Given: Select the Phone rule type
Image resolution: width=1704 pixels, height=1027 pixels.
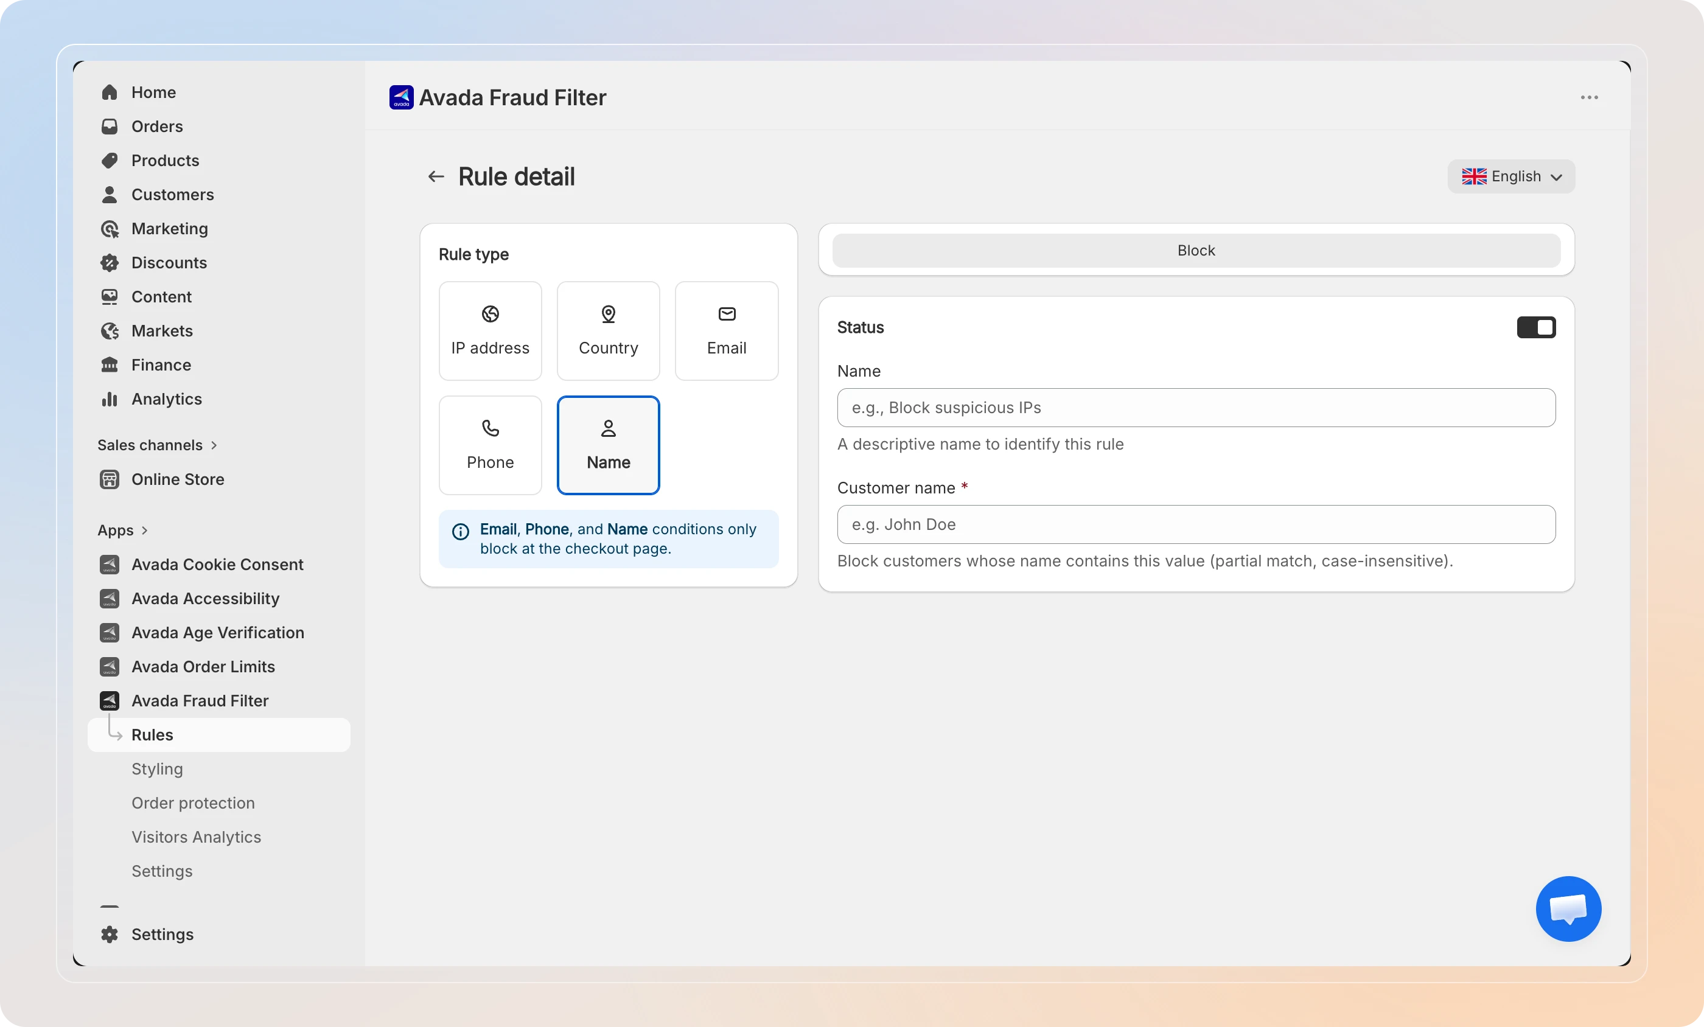Looking at the screenshot, I should pyautogui.click(x=491, y=445).
